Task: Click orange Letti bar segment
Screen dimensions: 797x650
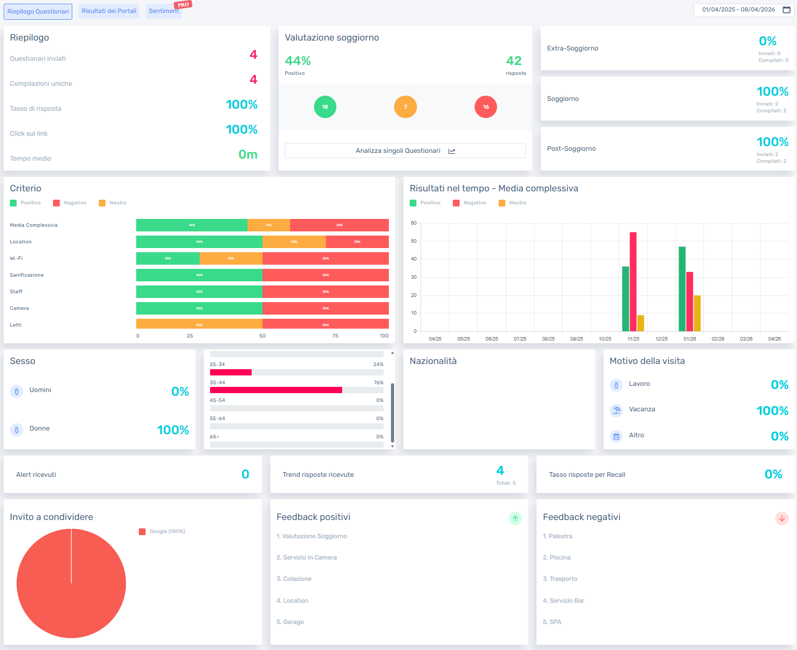Action: click(x=199, y=325)
